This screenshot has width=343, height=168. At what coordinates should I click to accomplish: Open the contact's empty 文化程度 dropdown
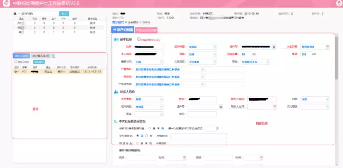tap(315, 107)
